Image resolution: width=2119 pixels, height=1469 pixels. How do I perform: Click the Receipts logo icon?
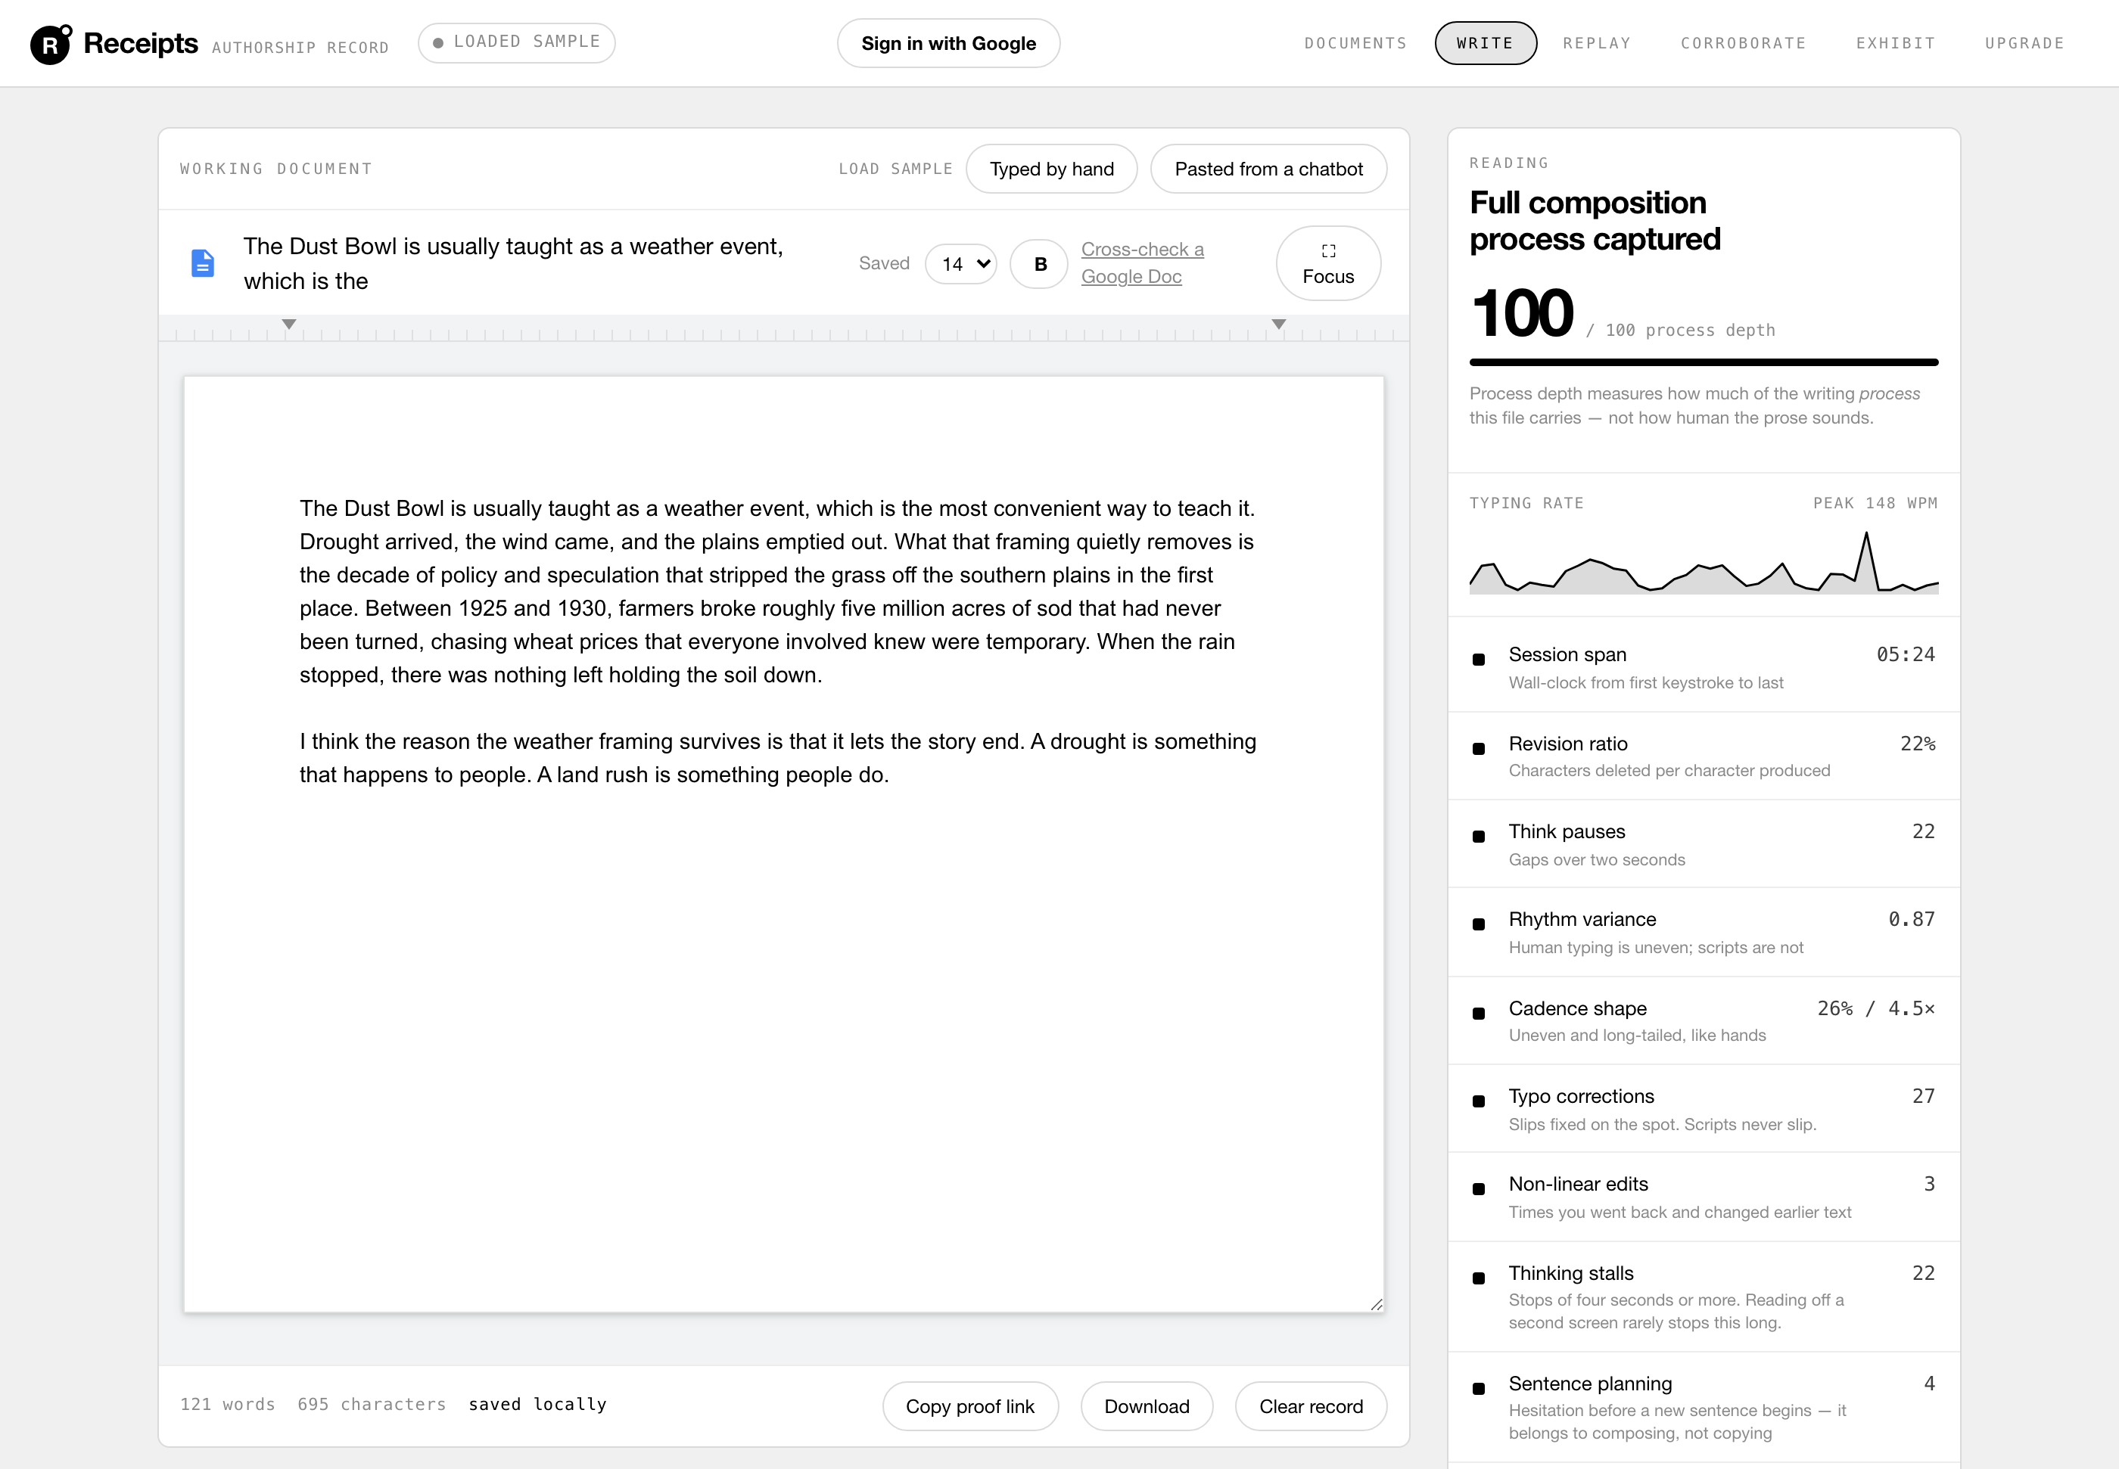(x=51, y=43)
